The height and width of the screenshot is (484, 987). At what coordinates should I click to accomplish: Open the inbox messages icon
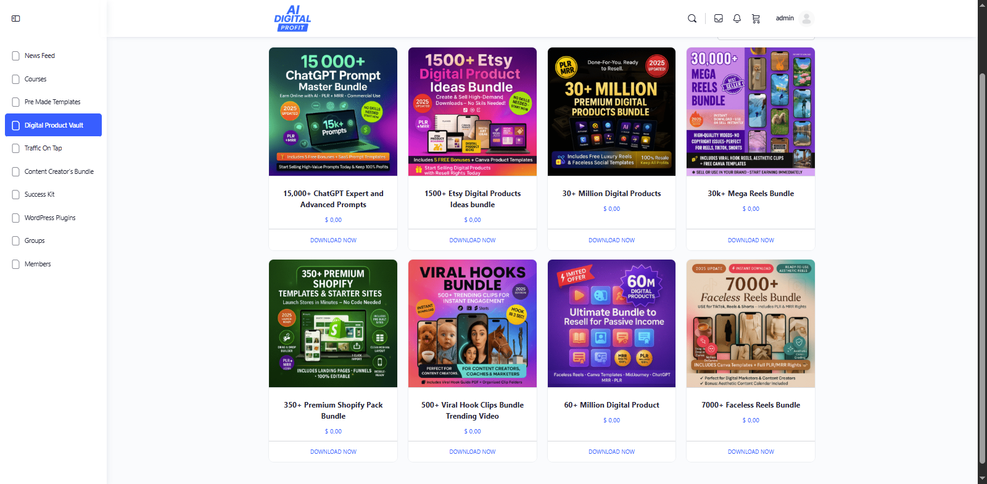tap(719, 18)
